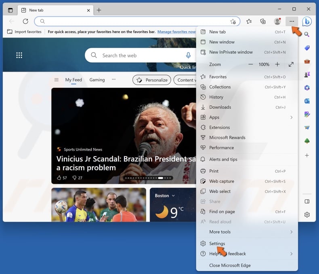Image resolution: width=319 pixels, height=274 pixels.
Task: Open Alerts and tips menu item
Action: click(247, 159)
